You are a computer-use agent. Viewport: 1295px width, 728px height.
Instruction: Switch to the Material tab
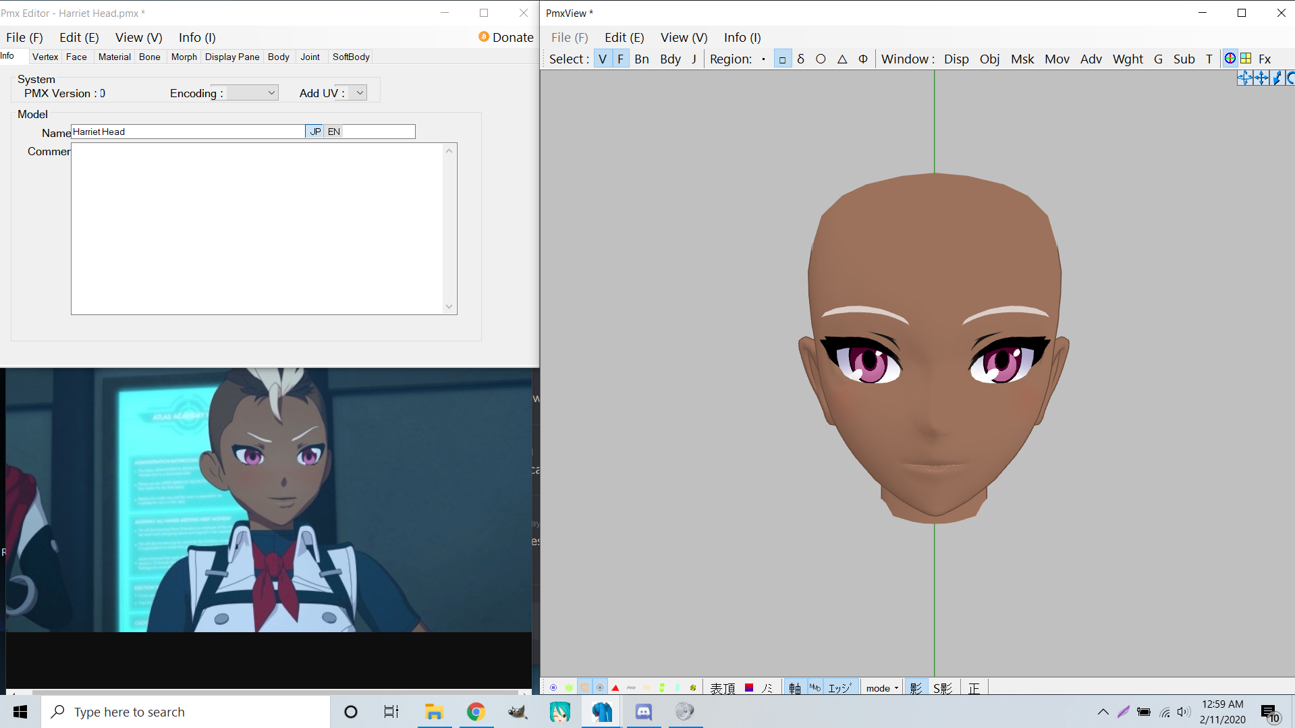(114, 57)
